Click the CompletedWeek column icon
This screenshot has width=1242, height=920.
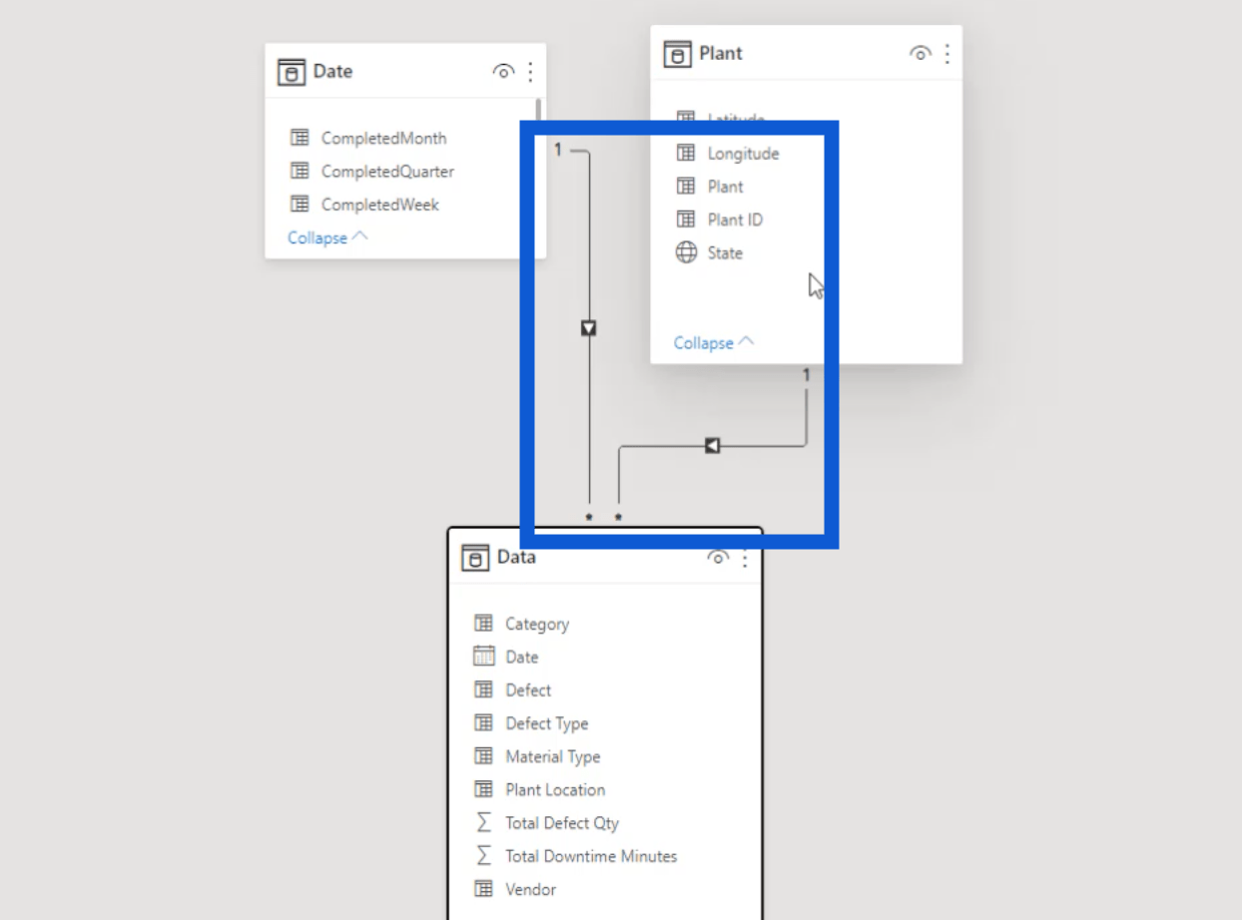(x=300, y=204)
